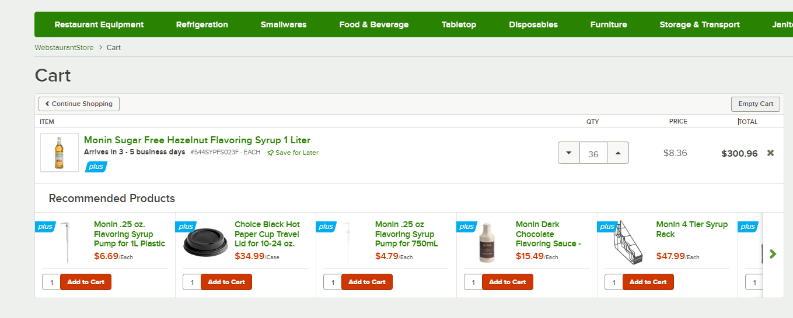Viewport: 793px width, 318px height.
Task: Open Choice Black Hot Paper Cup Travel Lid
Action: pyautogui.click(x=268, y=234)
